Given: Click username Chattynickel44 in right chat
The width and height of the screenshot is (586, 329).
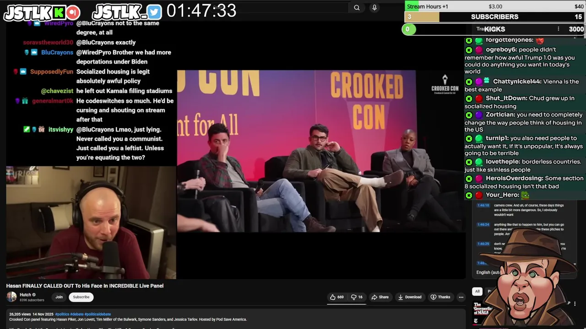Looking at the screenshot, I should coord(517,81).
